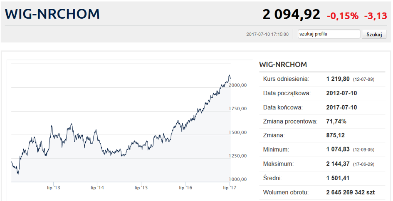Image resolution: width=393 pixels, height=201 pixels.
Task: Click the y-axis label 1250,00
Action: coord(238,156)
